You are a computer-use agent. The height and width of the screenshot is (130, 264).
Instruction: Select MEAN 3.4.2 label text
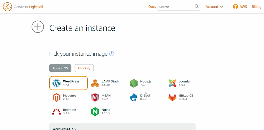coord(106,97)
